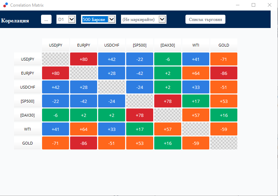This screenshot has height=196, width=278.
Task: Click +42 cell in USDCHF row
Action: pos(55,87)
